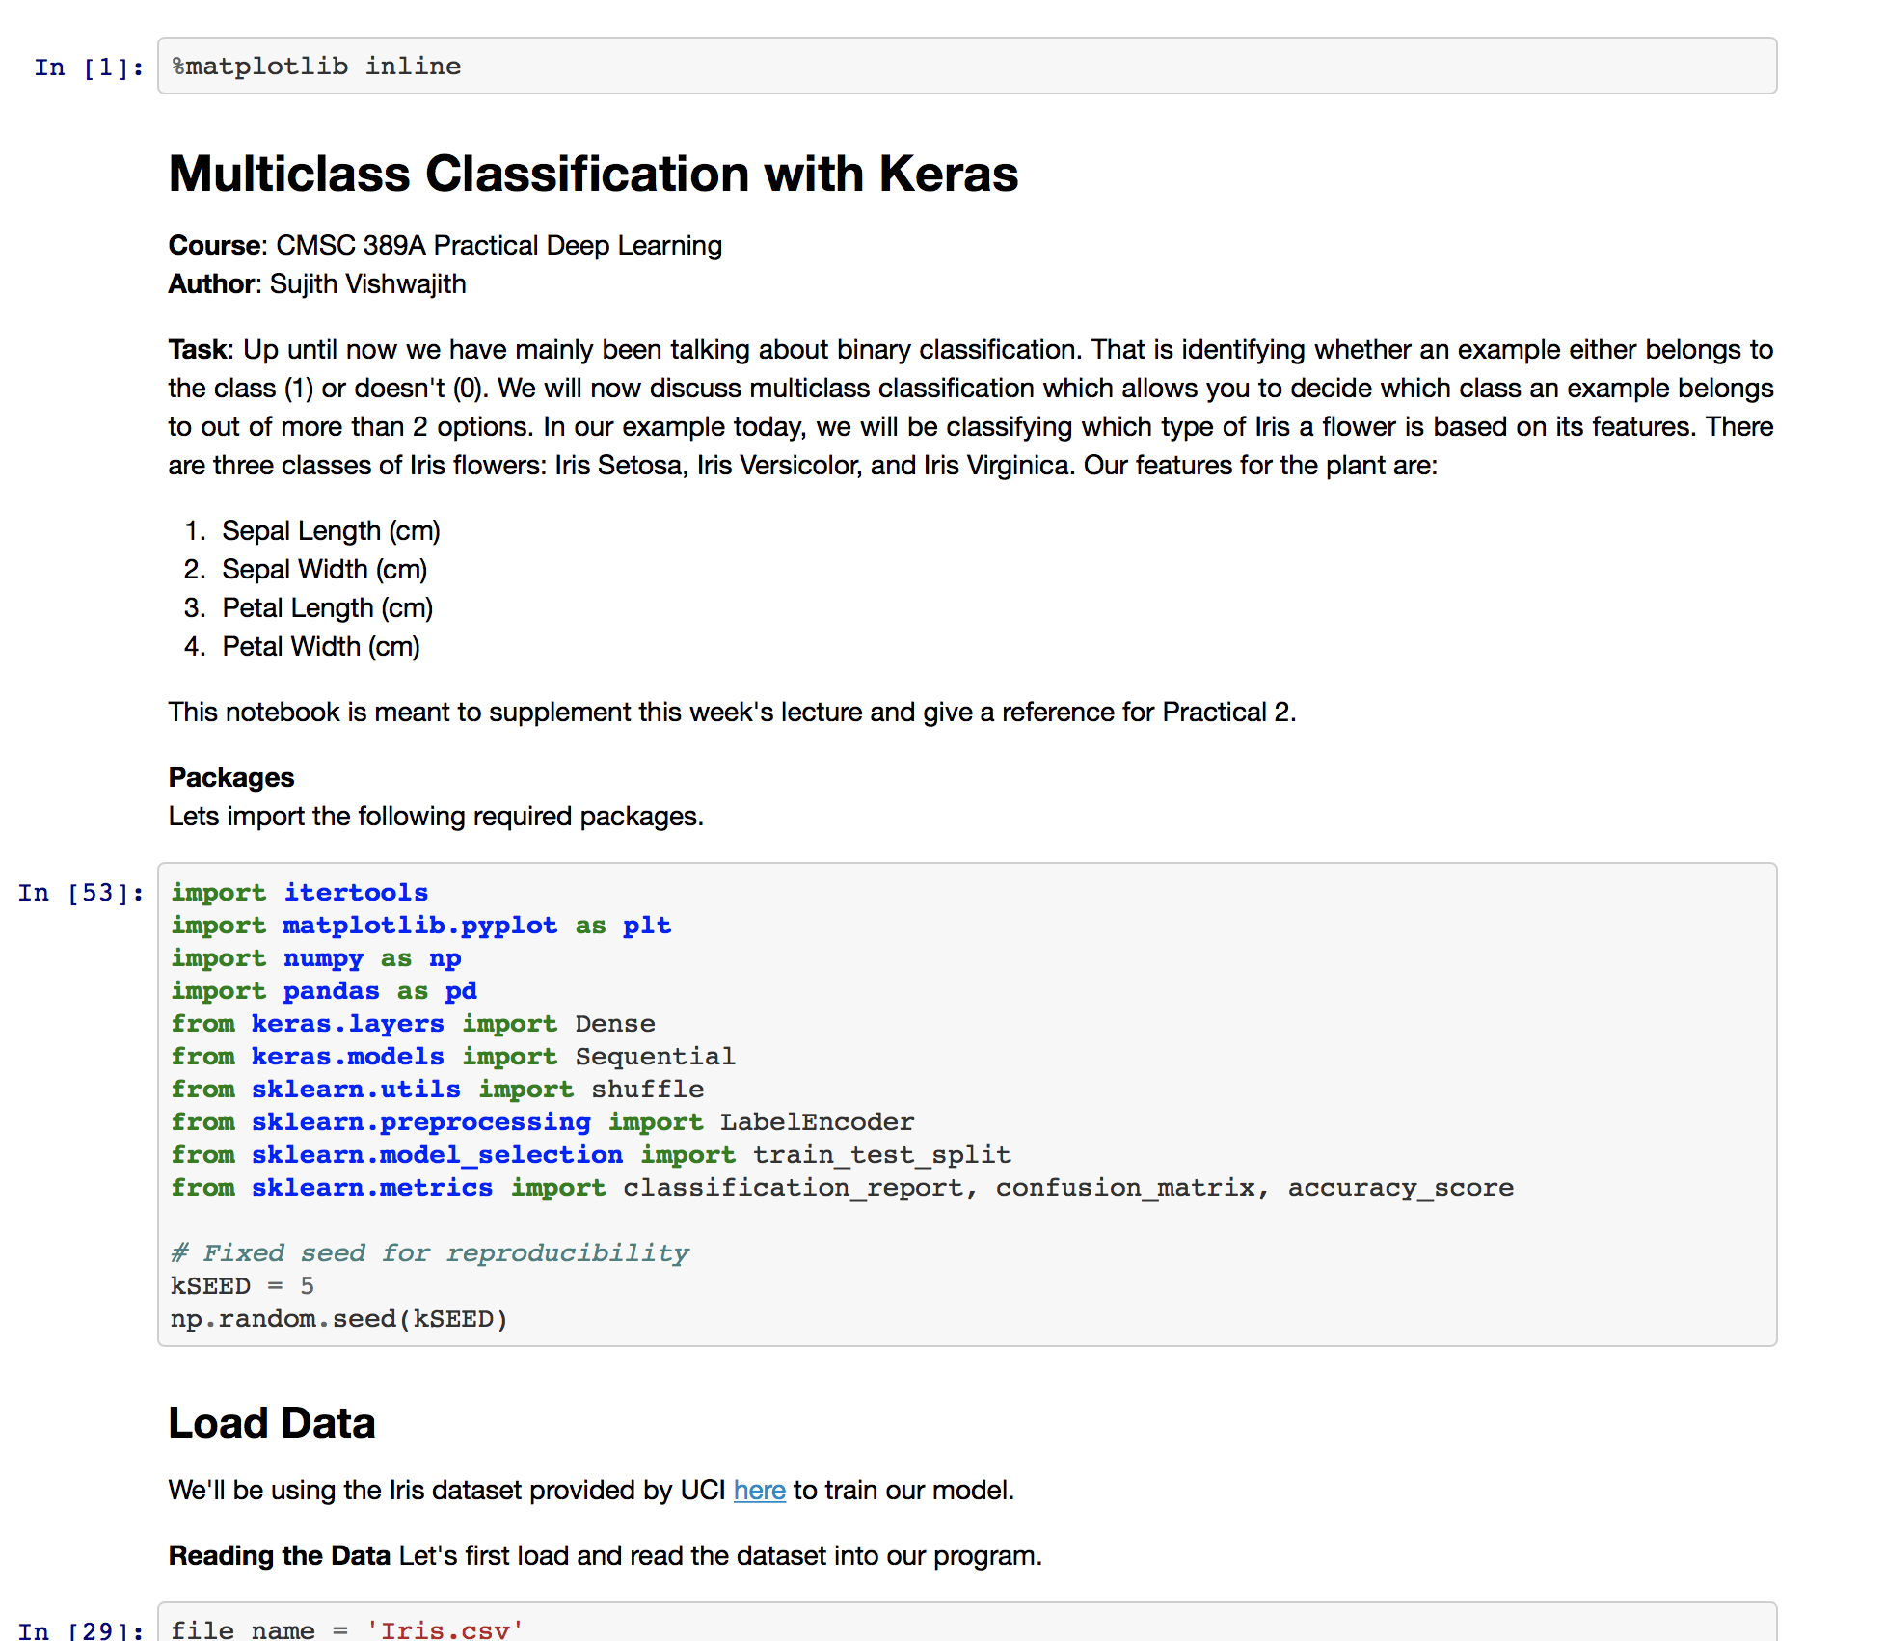The image size is (1886, 1641).
Task: Click the In [1] cell prompt
Action: (89, 67)
